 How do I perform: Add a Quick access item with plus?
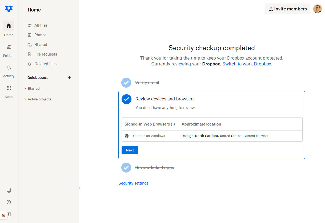click(70, 78)
